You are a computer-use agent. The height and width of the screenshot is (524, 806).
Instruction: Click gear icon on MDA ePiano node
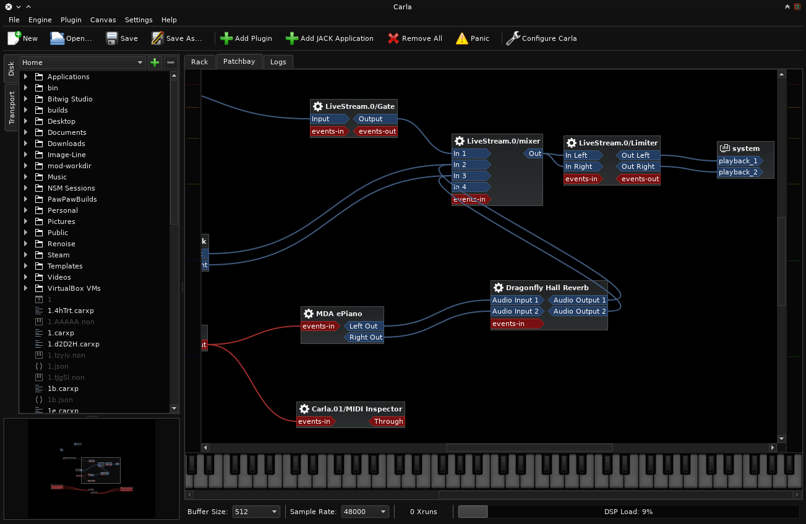(309, 314)
